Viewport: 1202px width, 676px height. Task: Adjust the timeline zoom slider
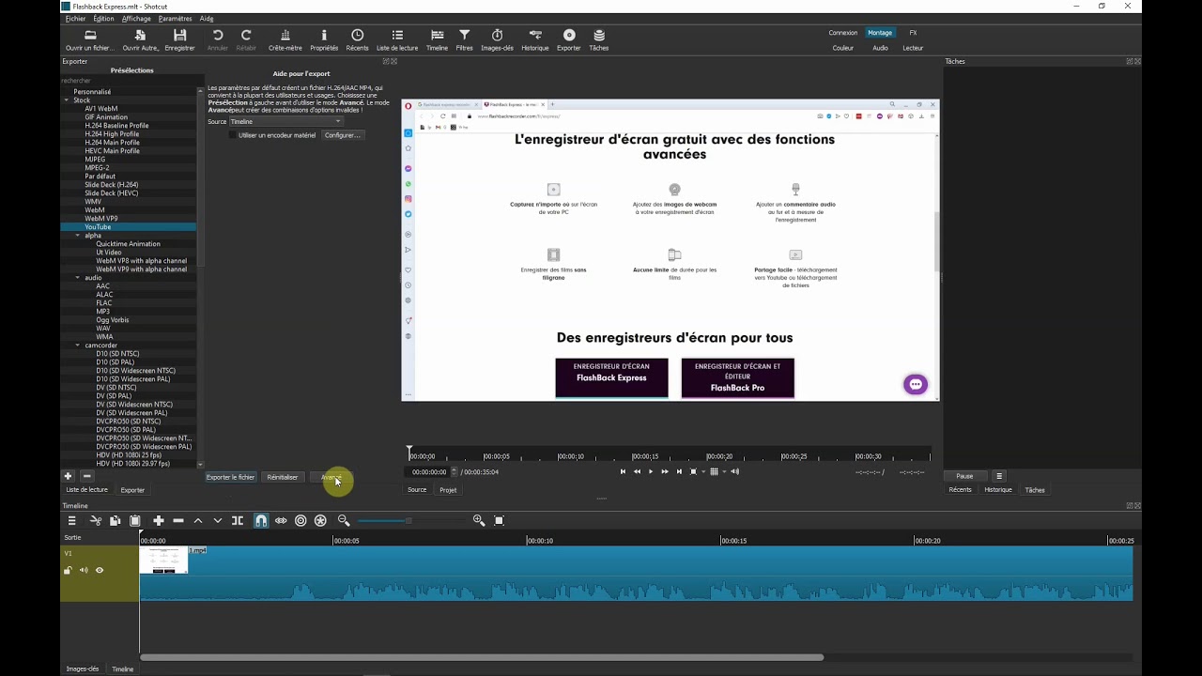pyautogui.click(x=409, y=520)
